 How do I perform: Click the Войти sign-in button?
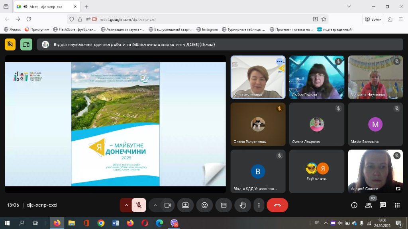373,19
